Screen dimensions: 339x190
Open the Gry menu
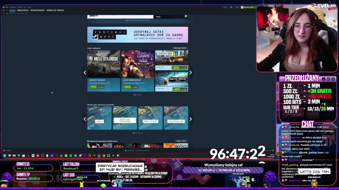(25, 7)
